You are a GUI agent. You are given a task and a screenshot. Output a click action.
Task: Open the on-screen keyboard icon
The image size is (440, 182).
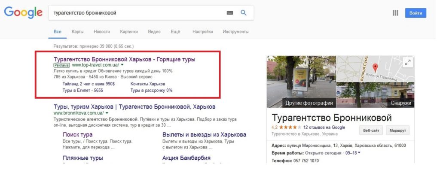230,13
